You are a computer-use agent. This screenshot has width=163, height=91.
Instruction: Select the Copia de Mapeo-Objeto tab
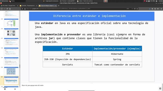47,6
